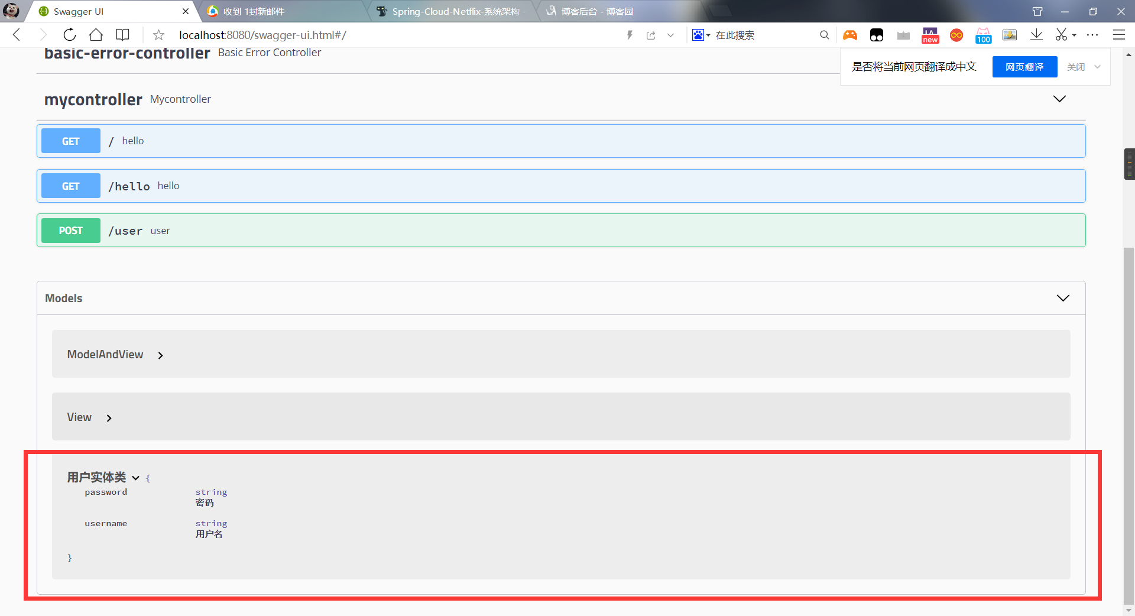Open the address bar dropdown arrow
Image resolution: width=1135 pixels, height=616 pixels.
click(670, 35)
